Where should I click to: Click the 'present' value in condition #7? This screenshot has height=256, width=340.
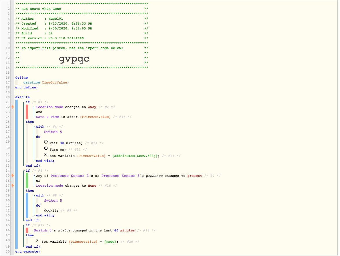click(195, 176)
